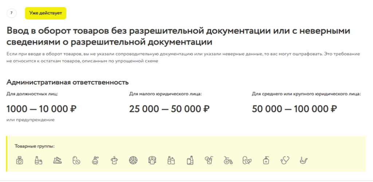Click the yellow "Уже действует" badge

(x=46, y=13)
